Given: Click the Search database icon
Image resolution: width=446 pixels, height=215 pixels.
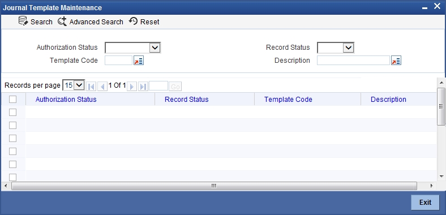Looking at the screenshot, I should pos(23,21).
